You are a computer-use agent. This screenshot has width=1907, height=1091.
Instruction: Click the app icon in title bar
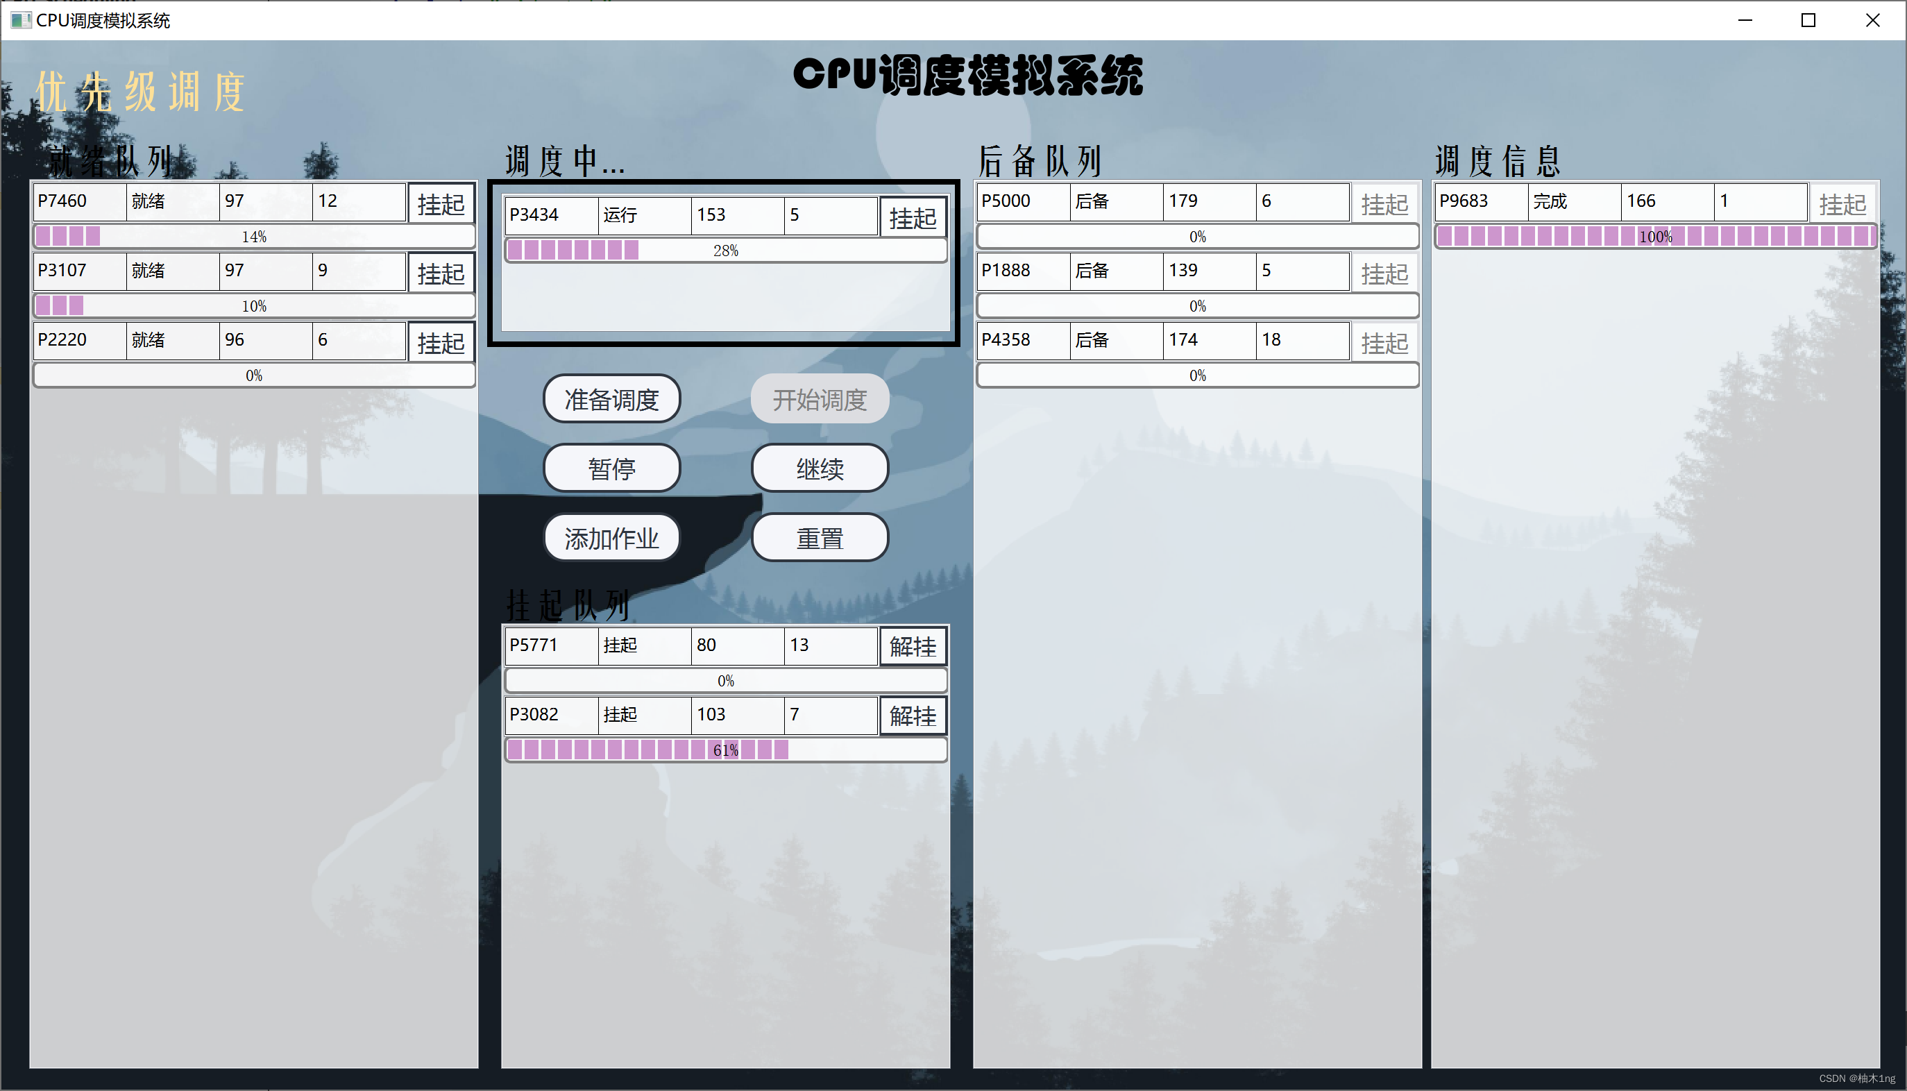[x=20, y=20]
